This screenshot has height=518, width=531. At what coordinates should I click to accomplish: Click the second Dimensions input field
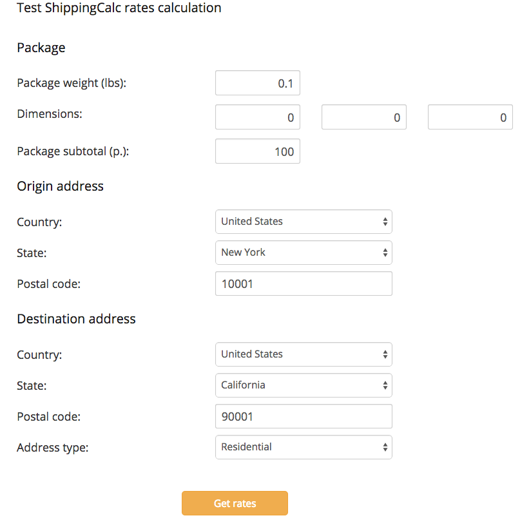(363, 117)
